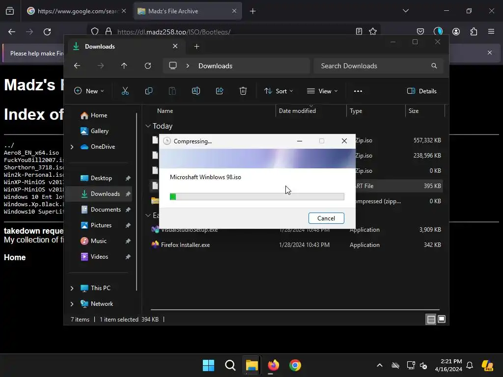Viewport: 503px width, 377px height.
Task: Reload the Firefox page
Action: [x=47, y=32]
